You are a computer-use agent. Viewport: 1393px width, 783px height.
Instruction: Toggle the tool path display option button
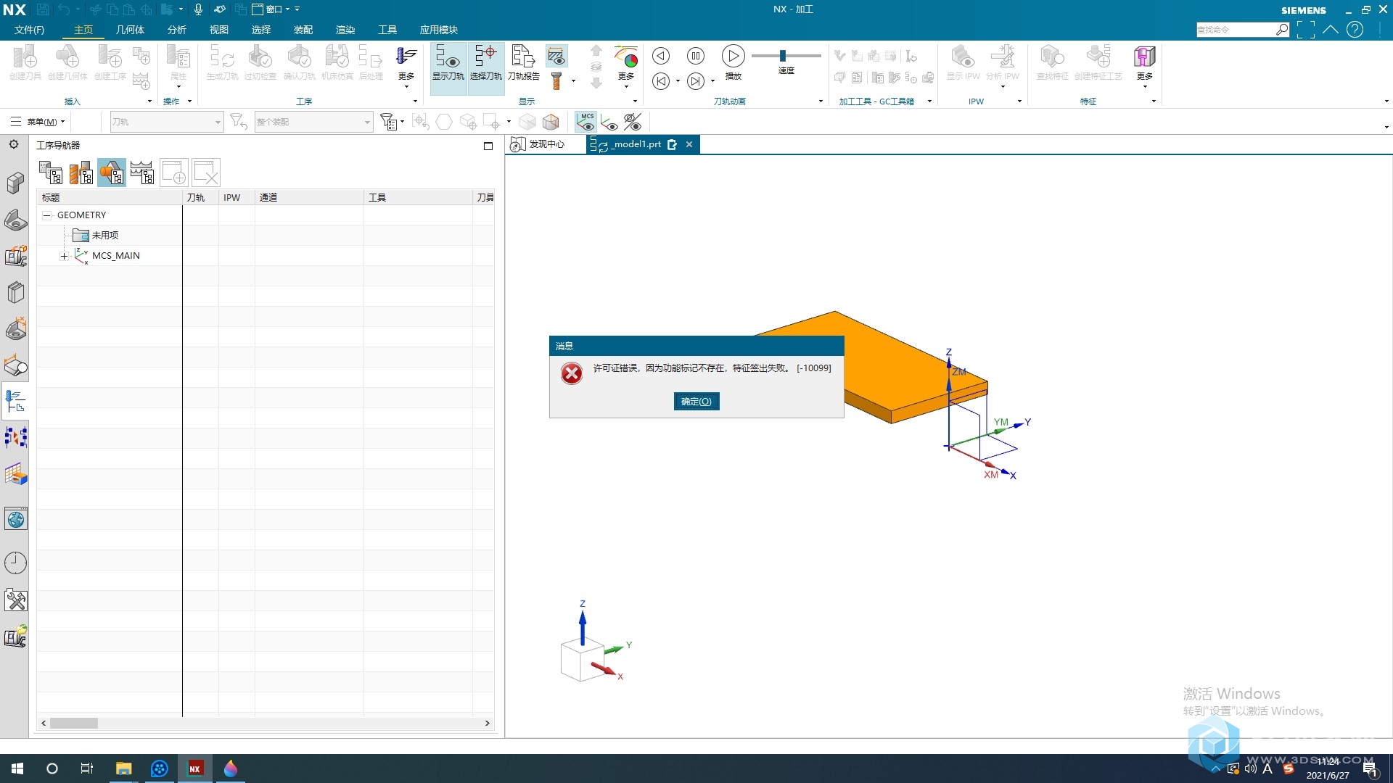(x=556, y=56)
